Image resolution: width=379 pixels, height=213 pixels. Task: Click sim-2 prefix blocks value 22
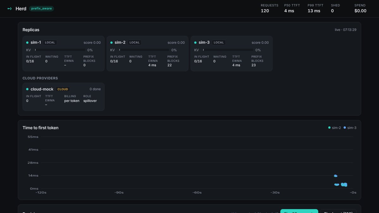(170, 65)
